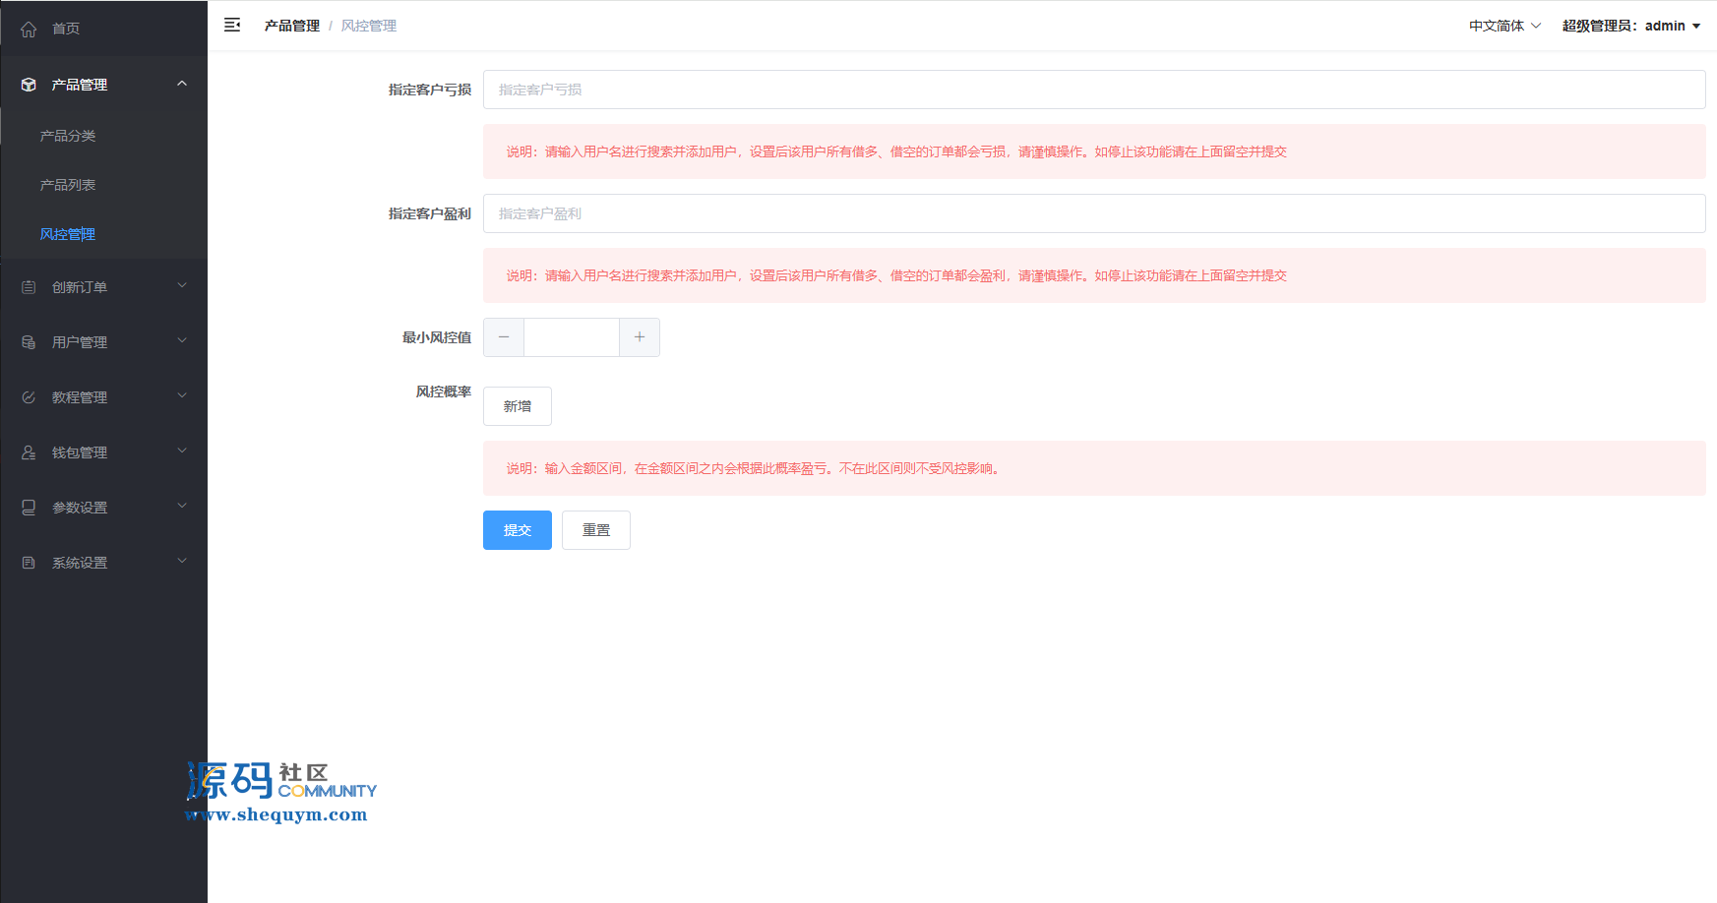This screenshot has width=1717, height=903.
Task: Collapse the 产品管理 menu section
Action: [182, 85]
